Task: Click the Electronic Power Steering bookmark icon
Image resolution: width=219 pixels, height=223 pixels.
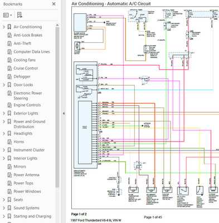Action: click(x=9, y=93)
